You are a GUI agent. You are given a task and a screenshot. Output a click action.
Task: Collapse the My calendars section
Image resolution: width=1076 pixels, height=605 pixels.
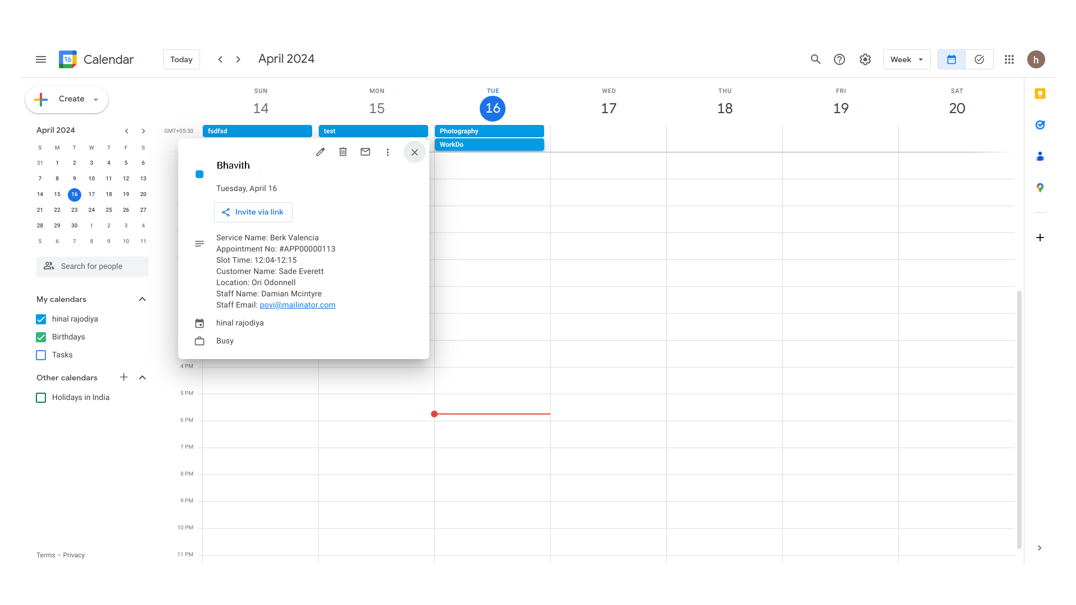(142, 299)
